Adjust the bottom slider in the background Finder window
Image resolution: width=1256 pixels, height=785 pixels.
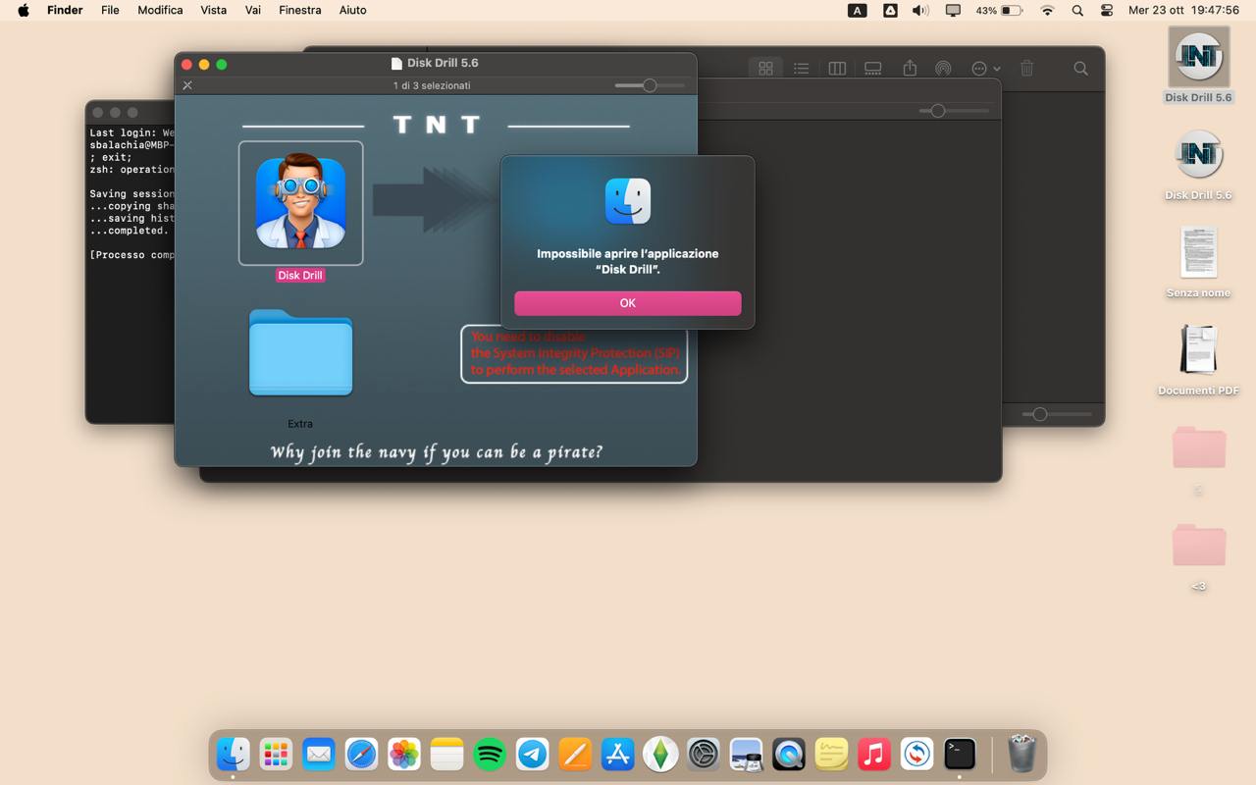tap(1040, 414)
